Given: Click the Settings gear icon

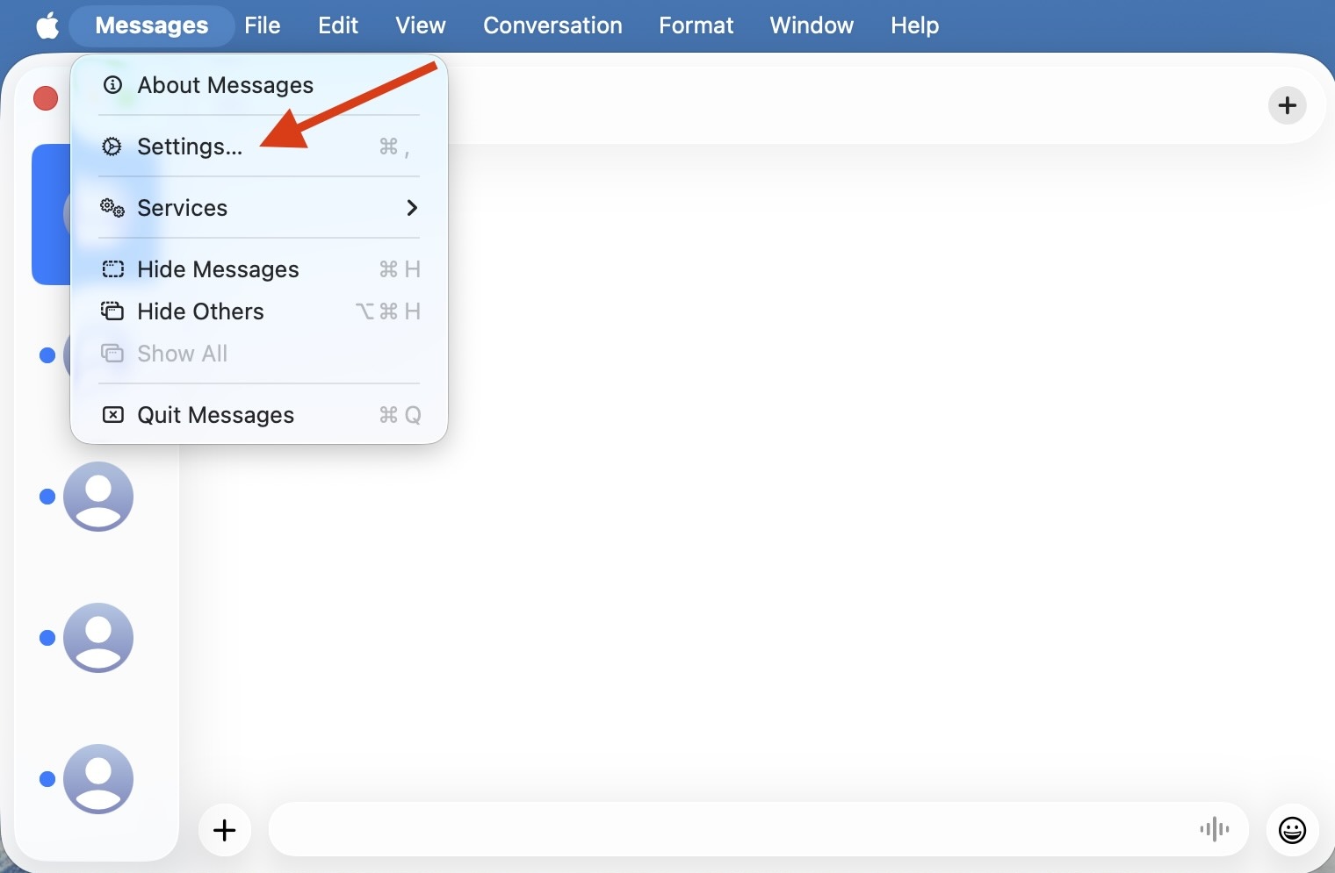Looking at the screenshot, I should 112,147.
